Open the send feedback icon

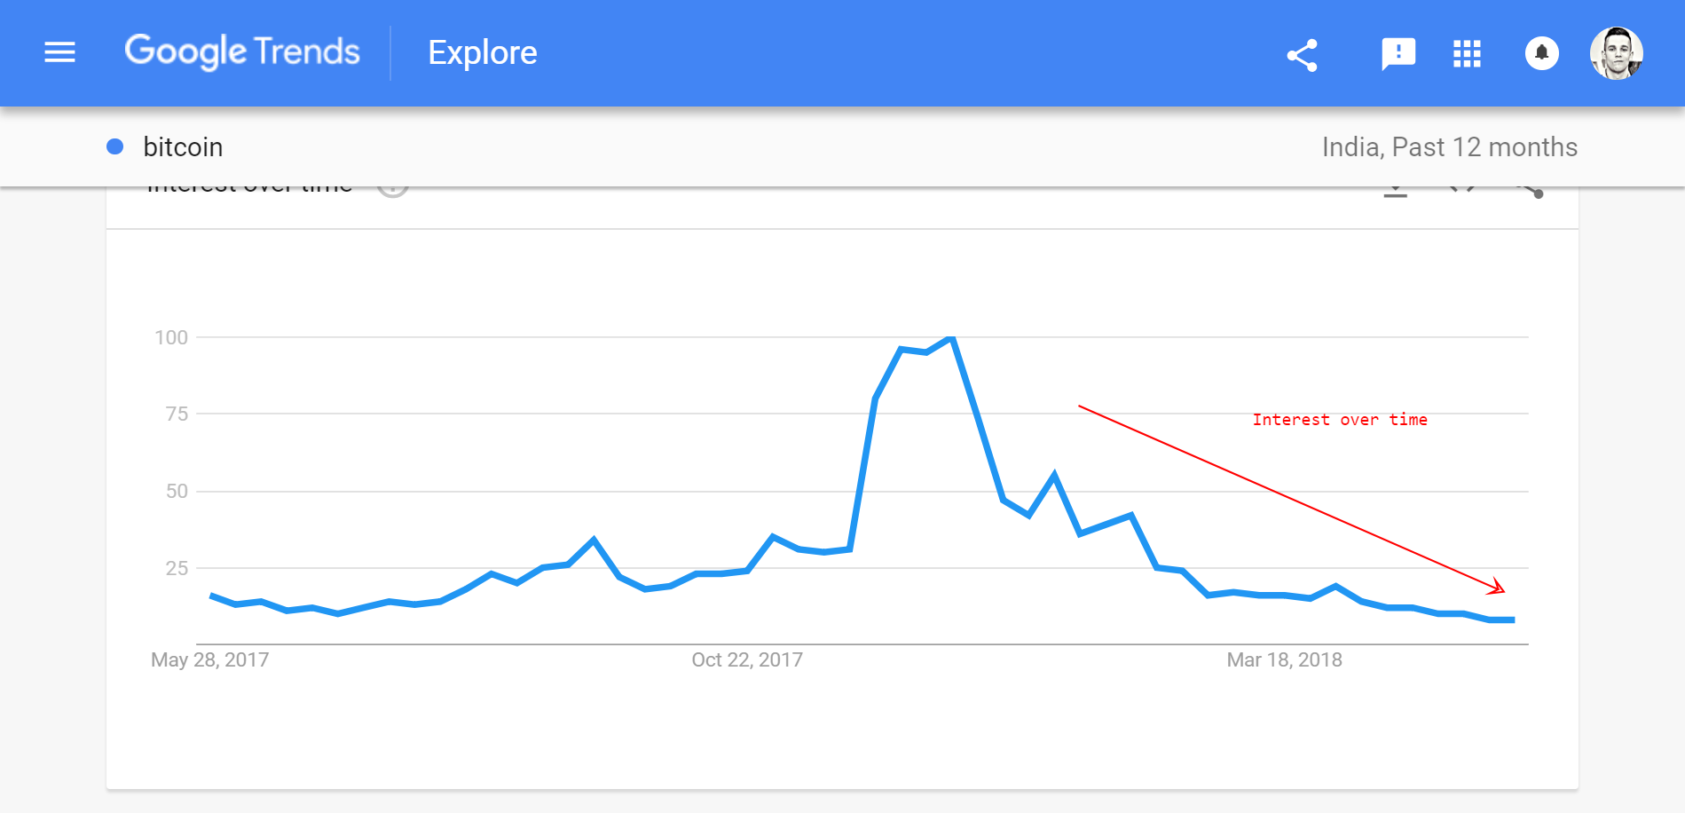tap(1398, 54)
